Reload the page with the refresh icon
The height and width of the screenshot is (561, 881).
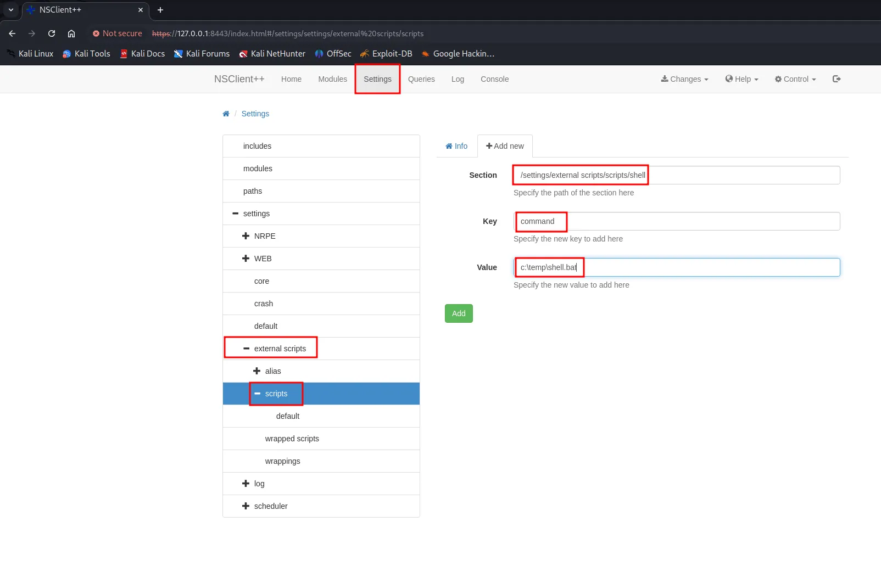click(x=52, y=33)
